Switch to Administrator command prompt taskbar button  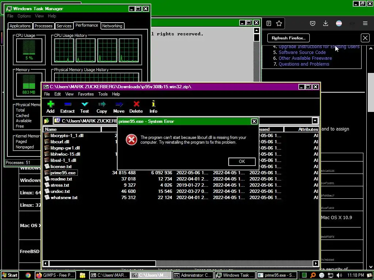click(x=193, y=275)
